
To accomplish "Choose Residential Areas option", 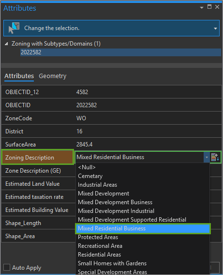I will point(143,255).
